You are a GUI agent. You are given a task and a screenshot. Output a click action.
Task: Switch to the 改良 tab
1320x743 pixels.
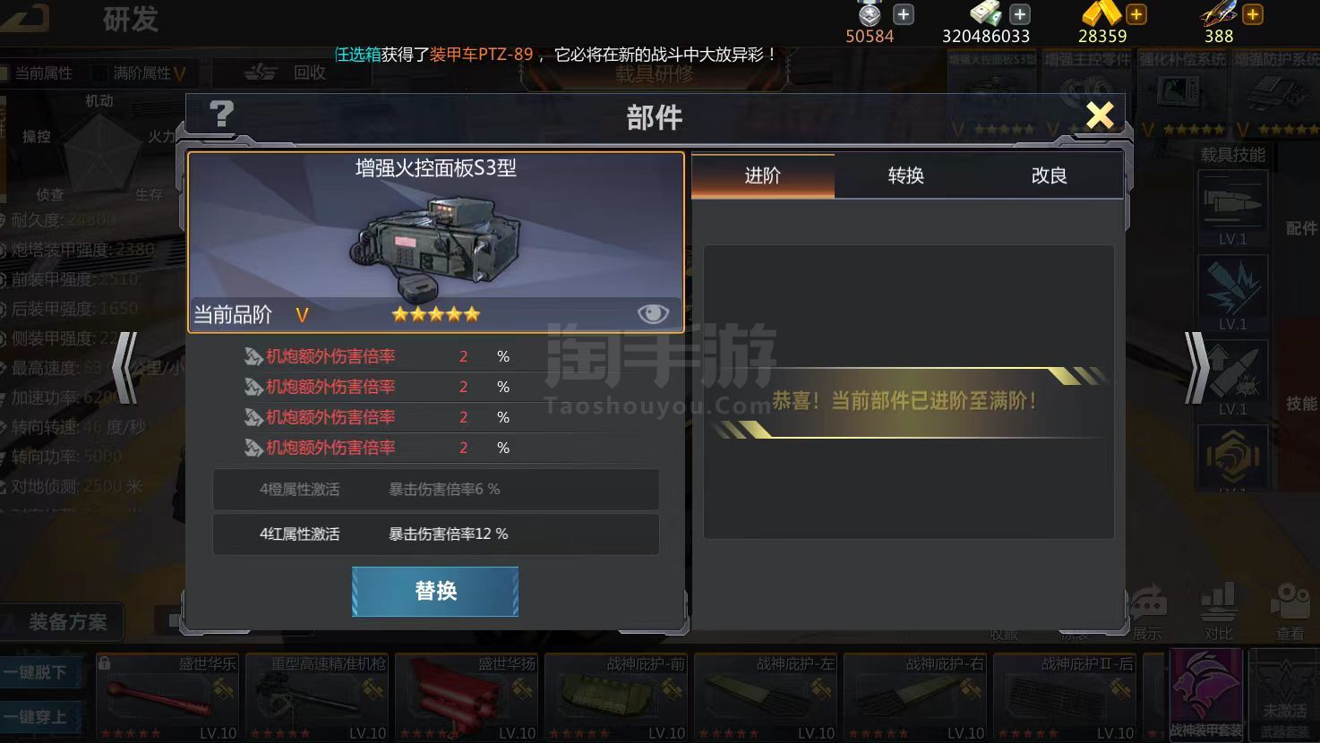click(x=1049, y=175)
